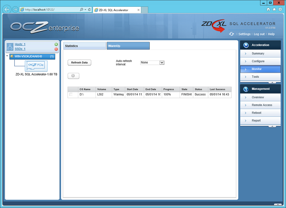This screenshot has width=286, height=208.
Task: Expand the bottom status panel arrow
Action: click(x=278, y=205)
